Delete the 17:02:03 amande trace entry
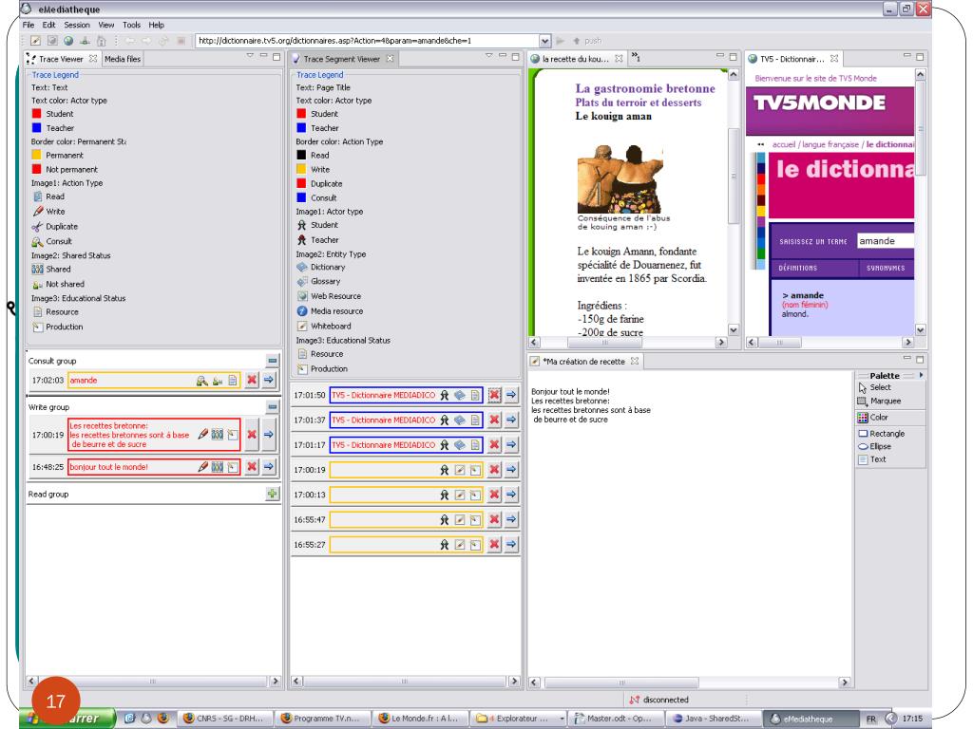973x729 pixels. pos(251,380)
